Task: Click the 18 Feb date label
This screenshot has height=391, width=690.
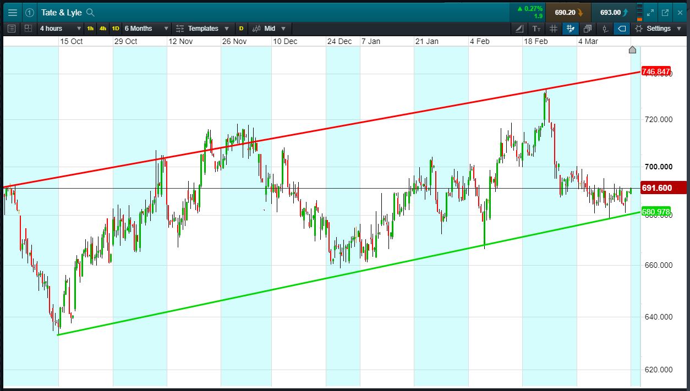Action: [x=536, y=41]
